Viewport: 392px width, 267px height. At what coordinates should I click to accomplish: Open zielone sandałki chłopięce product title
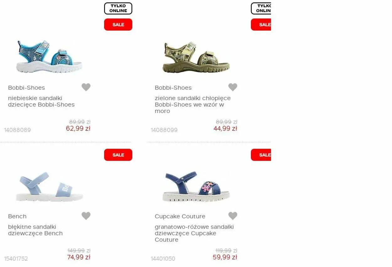click(193, 104)
